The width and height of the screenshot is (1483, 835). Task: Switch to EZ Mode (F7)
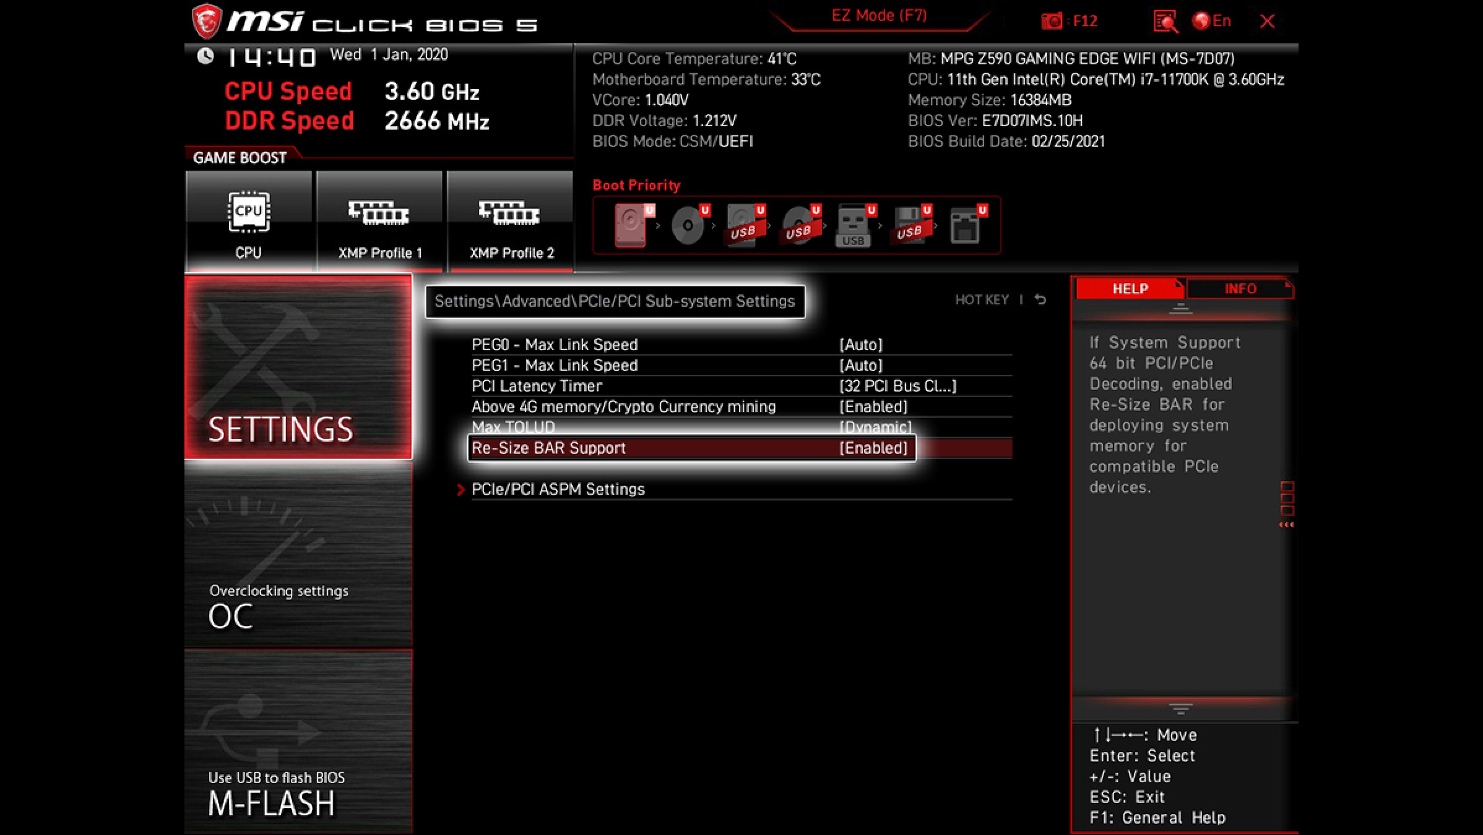[x=879, y=15]
